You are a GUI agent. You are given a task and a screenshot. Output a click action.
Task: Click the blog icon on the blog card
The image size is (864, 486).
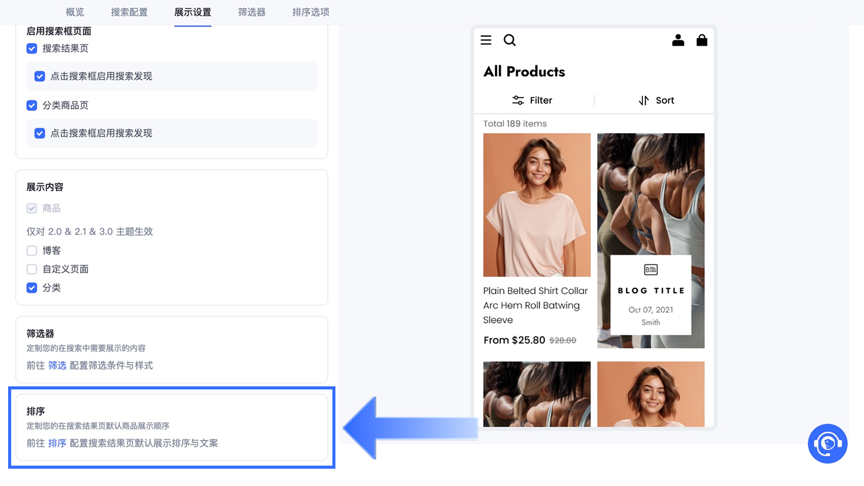click(651, 269)
